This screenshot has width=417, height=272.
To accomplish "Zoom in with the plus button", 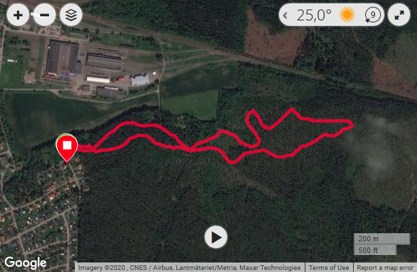I will click(x=18, y=15).
